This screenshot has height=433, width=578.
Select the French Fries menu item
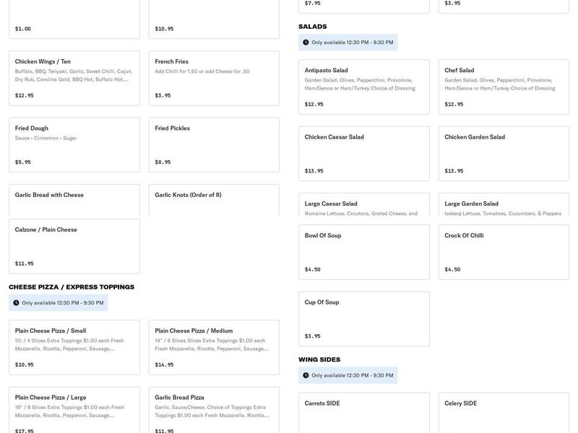213,78
